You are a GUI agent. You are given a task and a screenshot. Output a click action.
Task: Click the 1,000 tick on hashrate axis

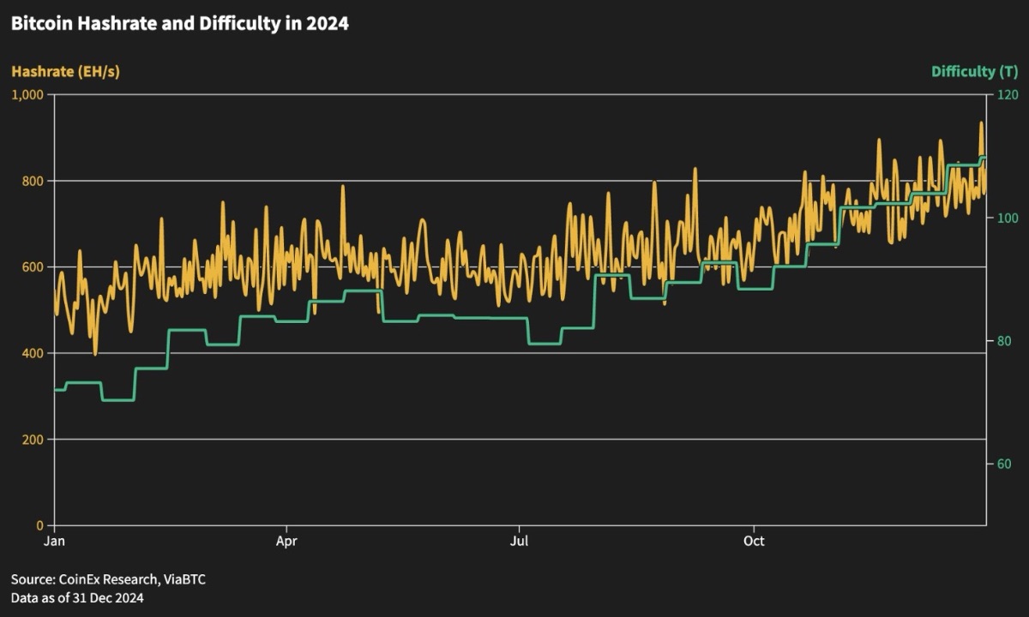tap(27, 94)
